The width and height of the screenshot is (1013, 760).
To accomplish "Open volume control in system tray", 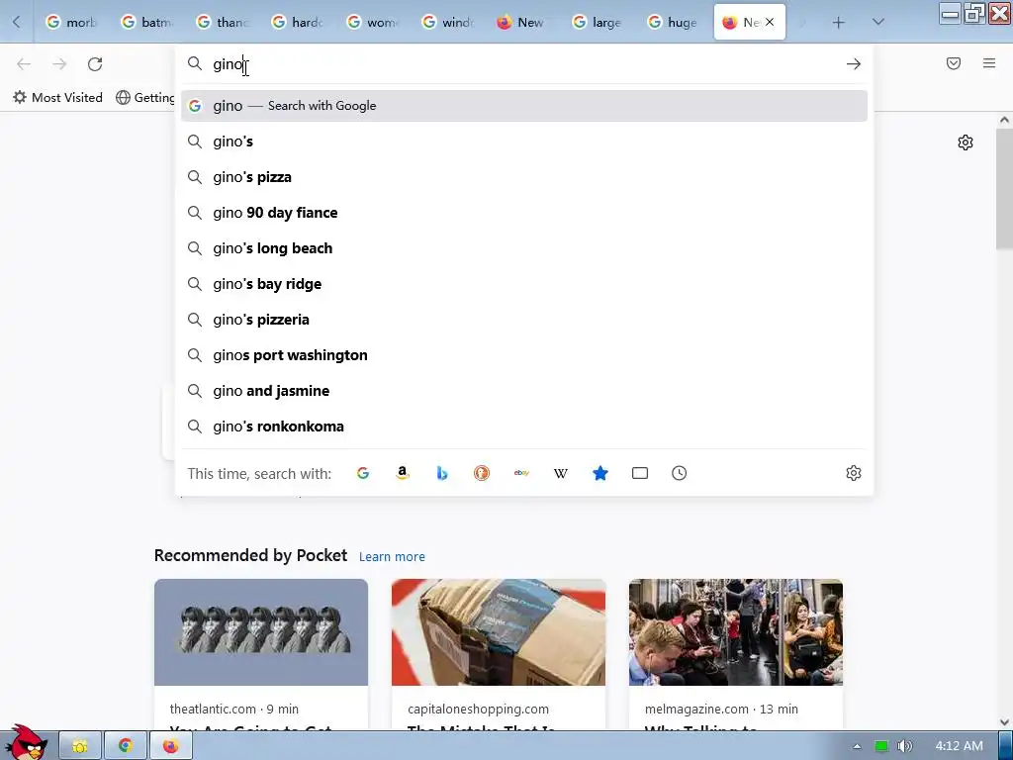I will [x=905, y=746].
